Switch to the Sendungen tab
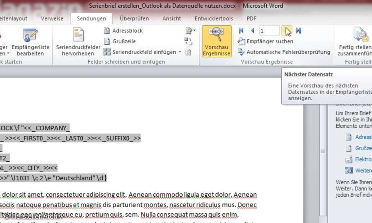Image resolution: width=372 pixels, height=223 pixels. [91, 19]
